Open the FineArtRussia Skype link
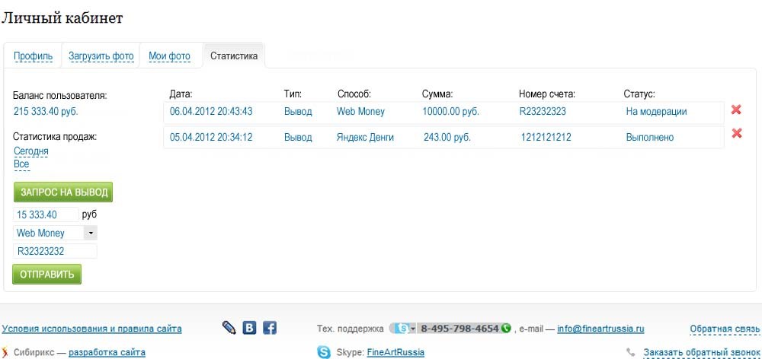The width and height of the screenshot is (762, 359). click(395, 352)
